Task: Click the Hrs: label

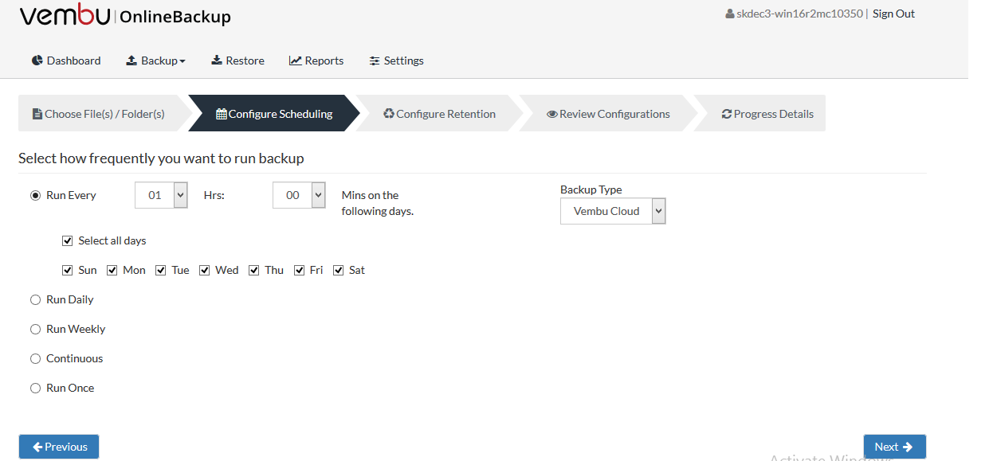Action: (214, 195)
